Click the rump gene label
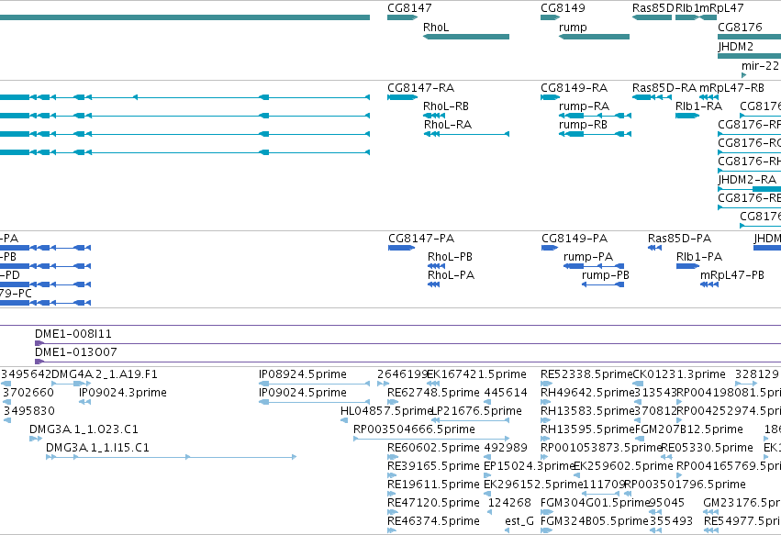781x535 pixels. click(573, 28)
